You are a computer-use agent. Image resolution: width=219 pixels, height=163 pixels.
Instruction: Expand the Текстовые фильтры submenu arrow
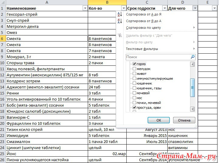194,48
